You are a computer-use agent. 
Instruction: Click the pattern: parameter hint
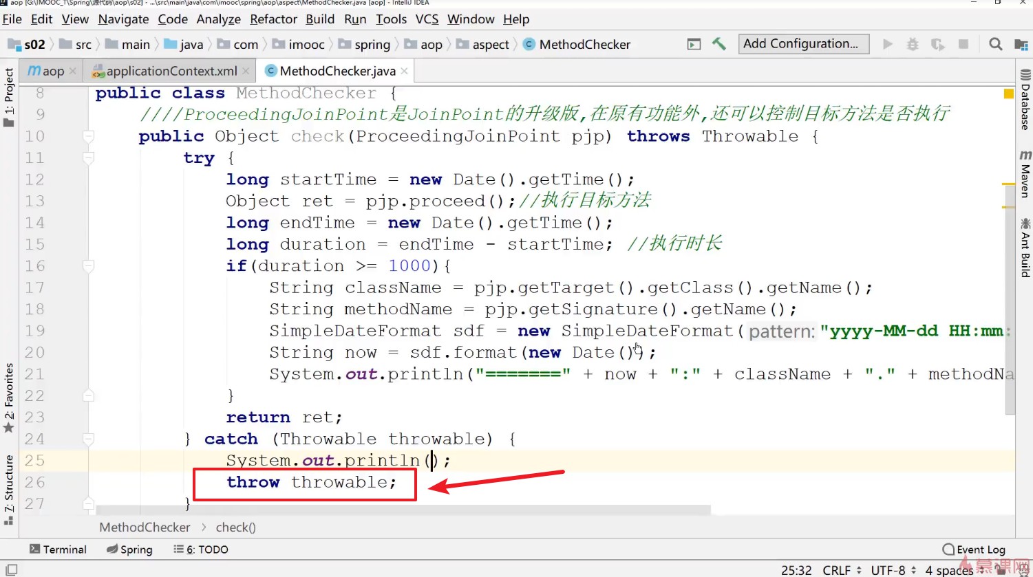click(782, 331)
